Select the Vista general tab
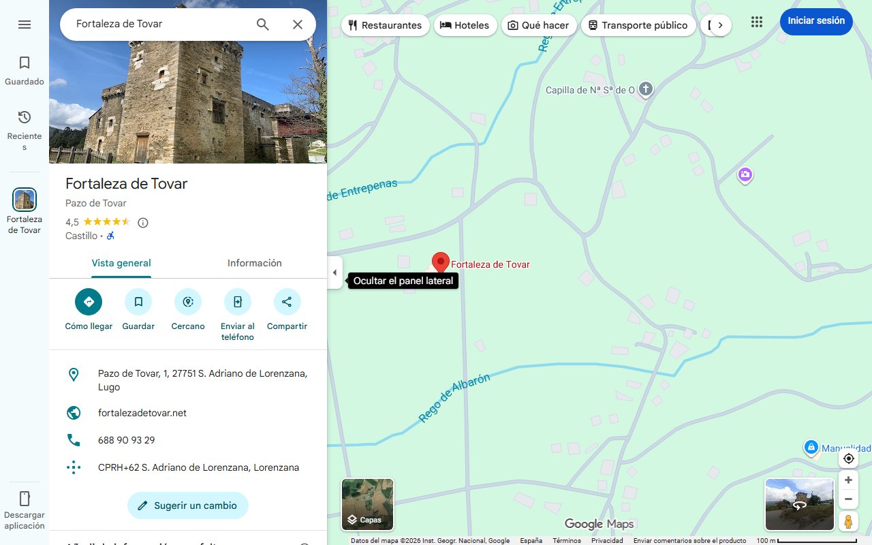872x545 pixels. (121, 263)
